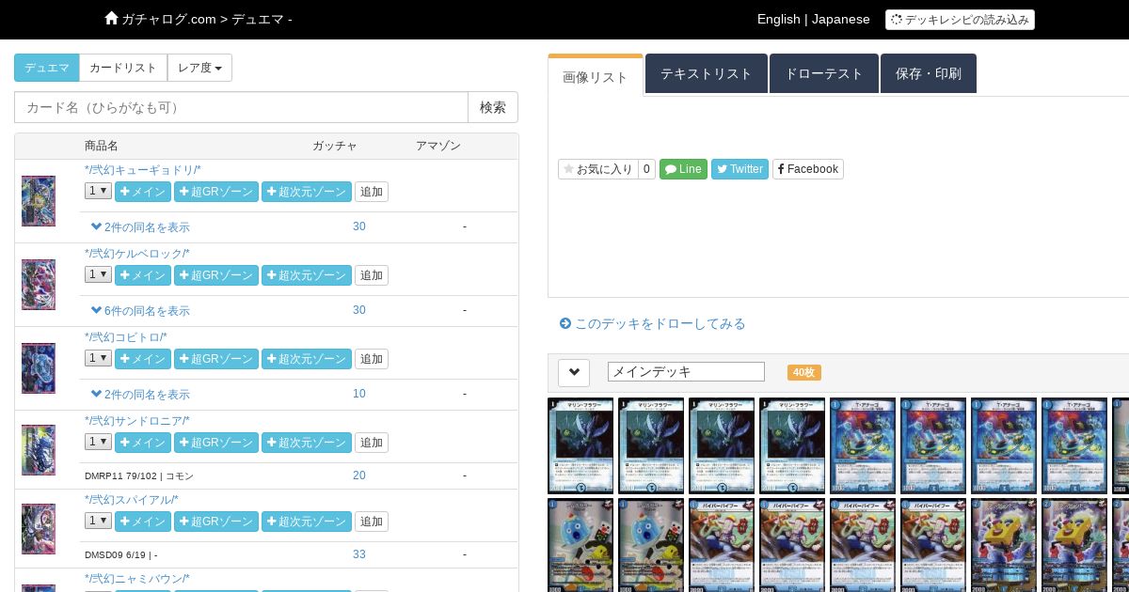Open the 弐幻コビトロ card link
This screenshot has width=1129, height=592.
pos(126,337)
